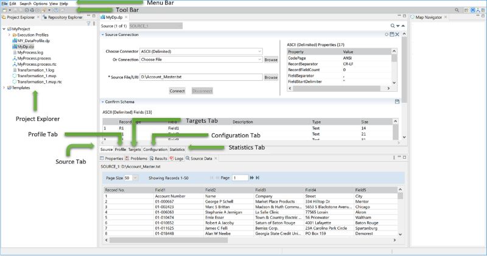Click the cell '01-010474' in Source Data
This screenshot has height=256, width=487.
[x=164, y=217]
